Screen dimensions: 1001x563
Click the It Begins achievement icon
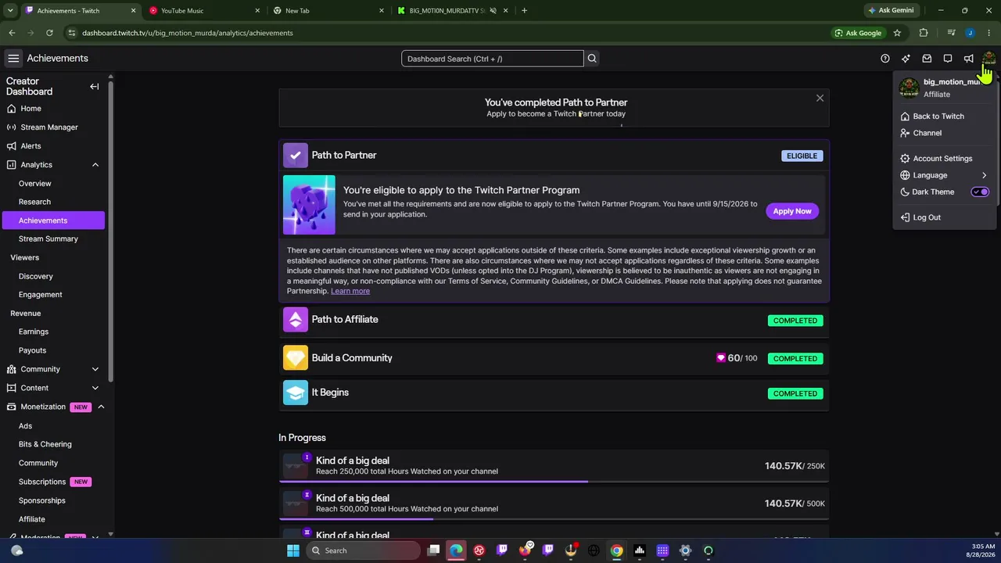coord(296,393)
